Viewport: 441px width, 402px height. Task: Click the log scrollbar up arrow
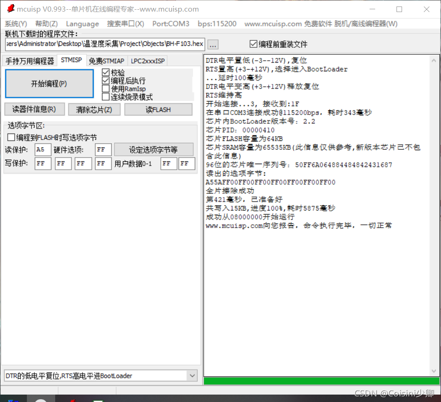coord(434,60)
